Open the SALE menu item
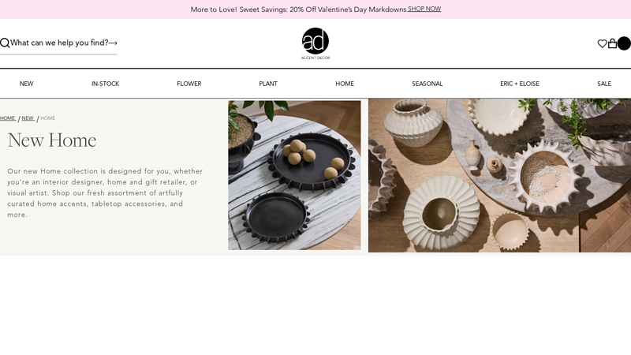The height and width of the screenshot is (355, 631). [604, 84]
